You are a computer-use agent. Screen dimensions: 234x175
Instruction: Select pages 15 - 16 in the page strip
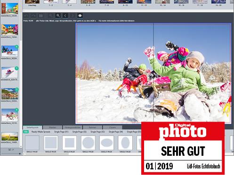pyautogui.click(x=181, y=2)
